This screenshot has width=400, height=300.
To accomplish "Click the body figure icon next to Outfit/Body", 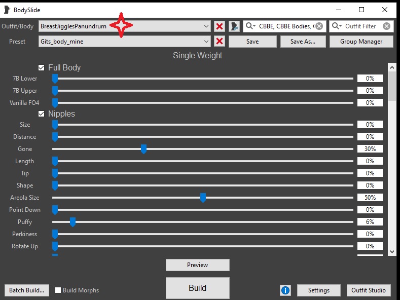I will click(234, 26).
